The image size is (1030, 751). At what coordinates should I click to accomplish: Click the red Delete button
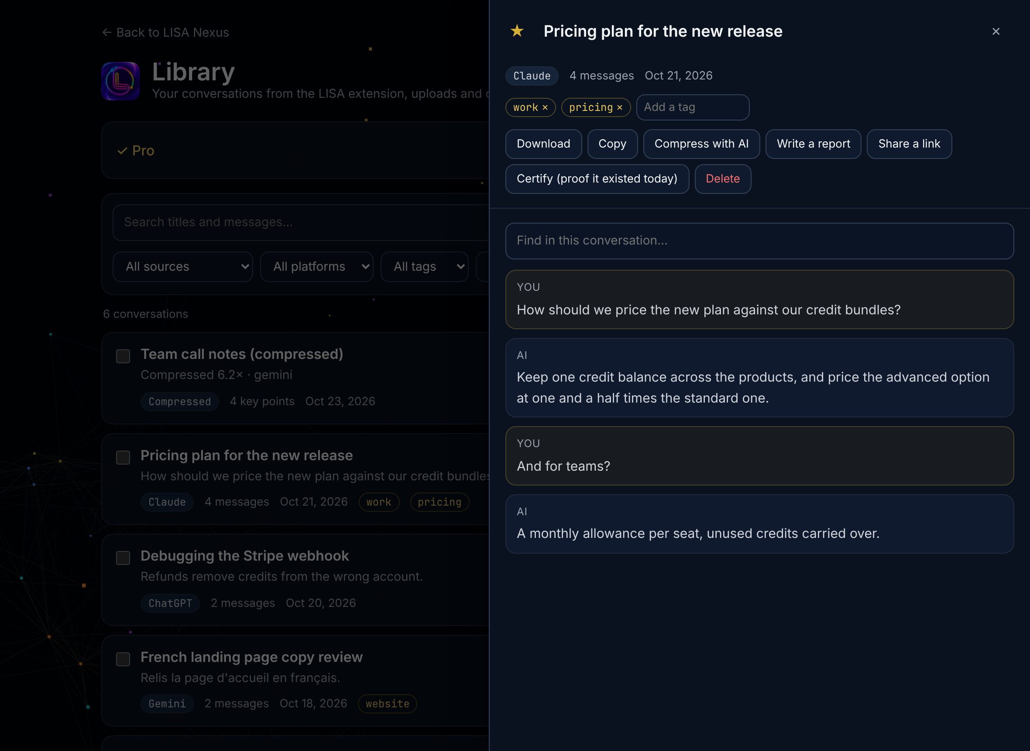coord(722,179)
